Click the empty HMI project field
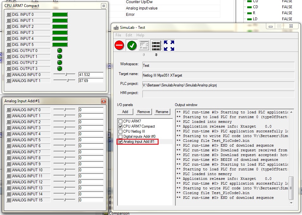The image size is (302, 215). (x=218, y=94)
